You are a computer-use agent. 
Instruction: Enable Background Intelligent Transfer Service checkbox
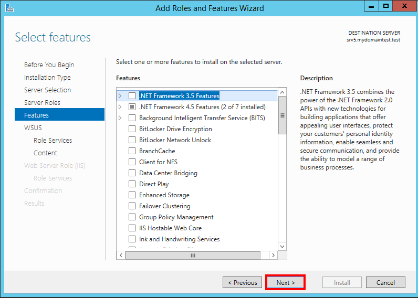[132, 118]
